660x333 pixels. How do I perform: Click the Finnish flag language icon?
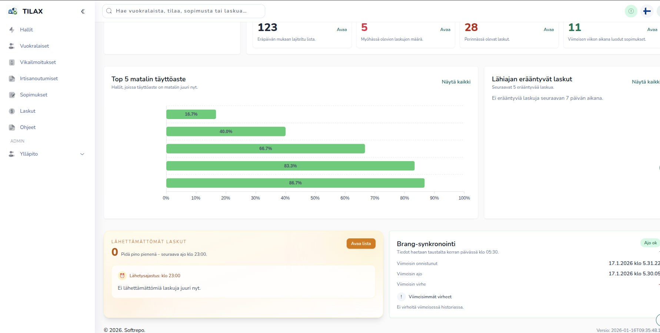pos(647,11)
